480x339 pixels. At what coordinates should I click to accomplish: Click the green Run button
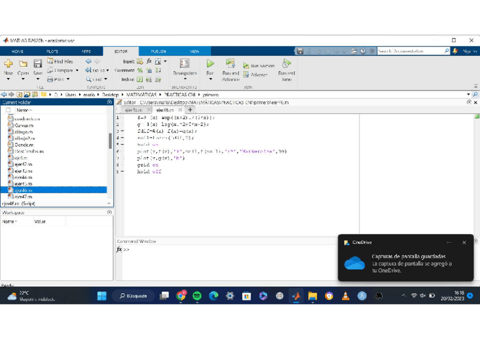[210, 65]
